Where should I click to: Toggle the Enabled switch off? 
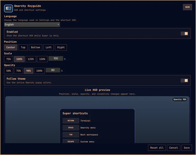184,33
